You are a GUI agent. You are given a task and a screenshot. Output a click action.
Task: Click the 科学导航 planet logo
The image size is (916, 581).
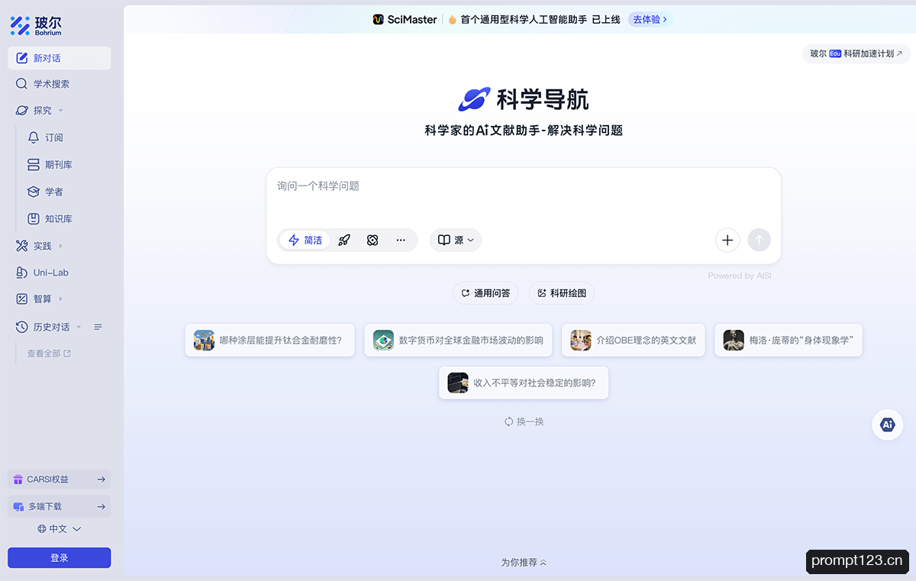[474, 99]
